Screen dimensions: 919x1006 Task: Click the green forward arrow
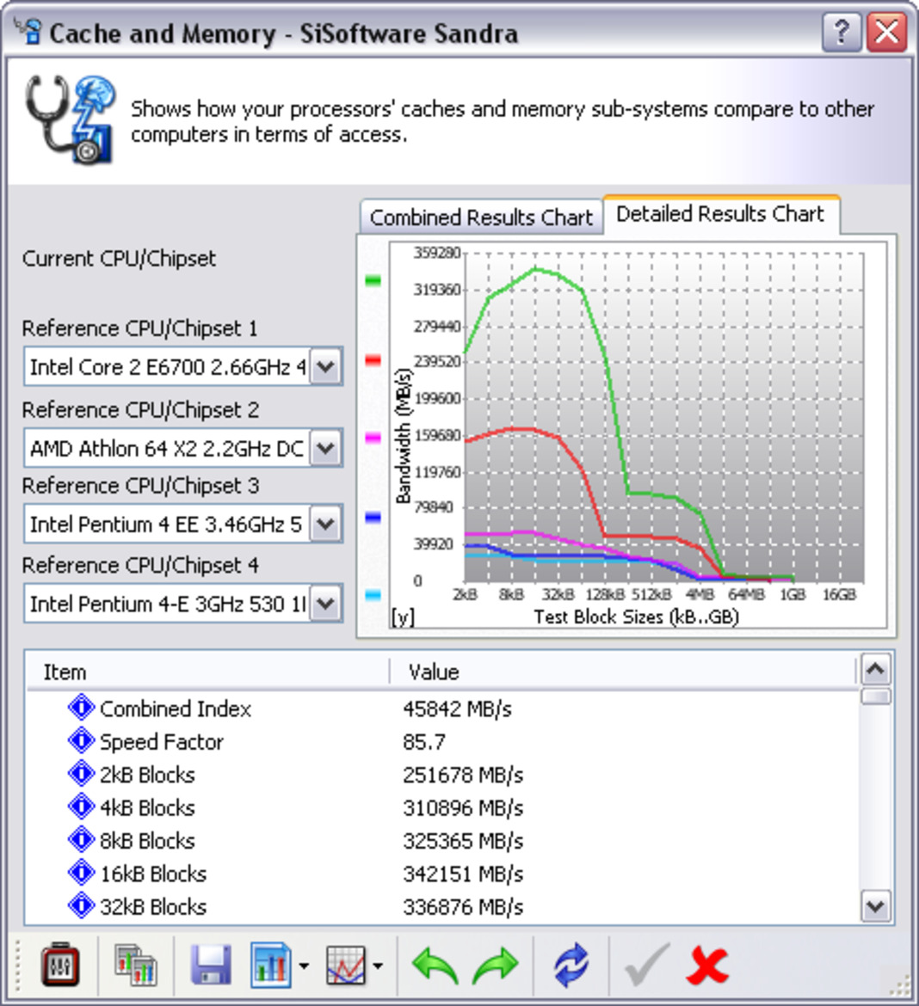[495, 966]
